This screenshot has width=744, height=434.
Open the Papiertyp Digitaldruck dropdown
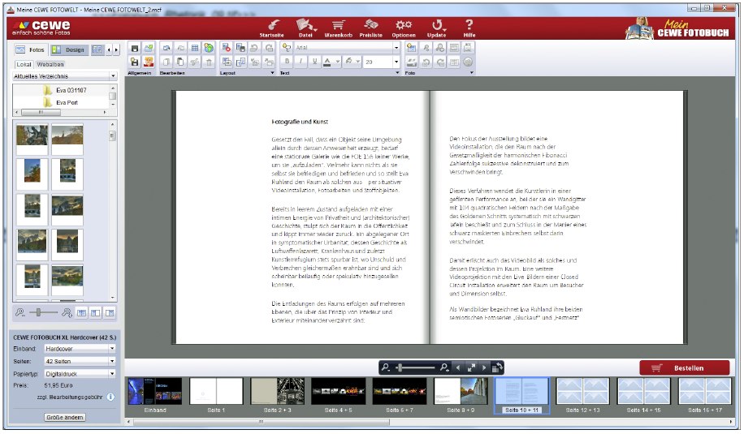tap(80, 372)
